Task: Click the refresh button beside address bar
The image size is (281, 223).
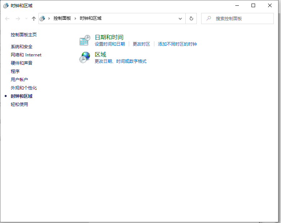Action: 191,19
